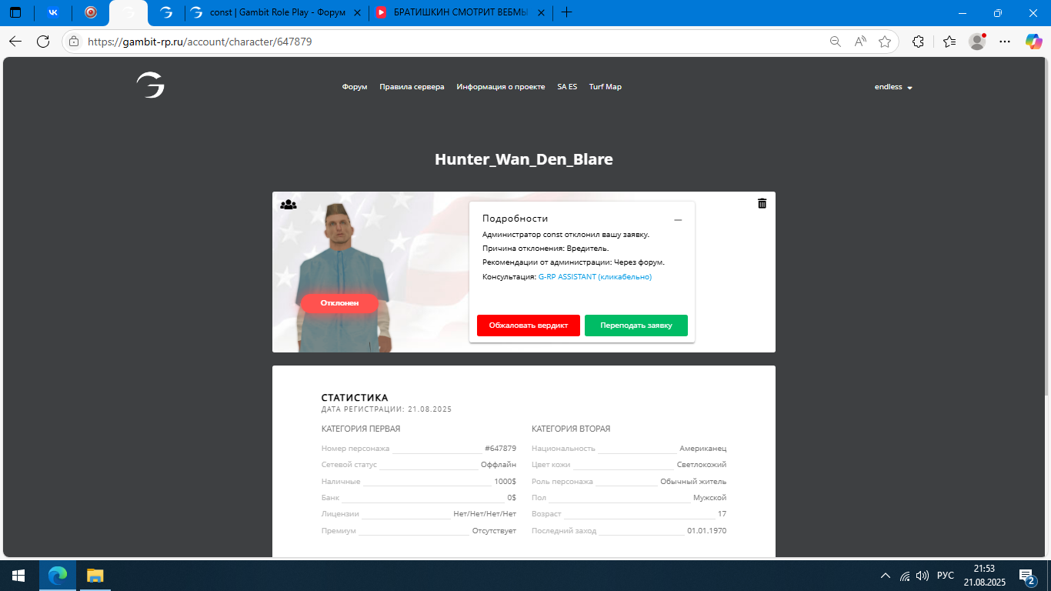Open the Turf Map page
Image resolution: width=1051 pixels, height=591 pixels.
tap(605, 87)
